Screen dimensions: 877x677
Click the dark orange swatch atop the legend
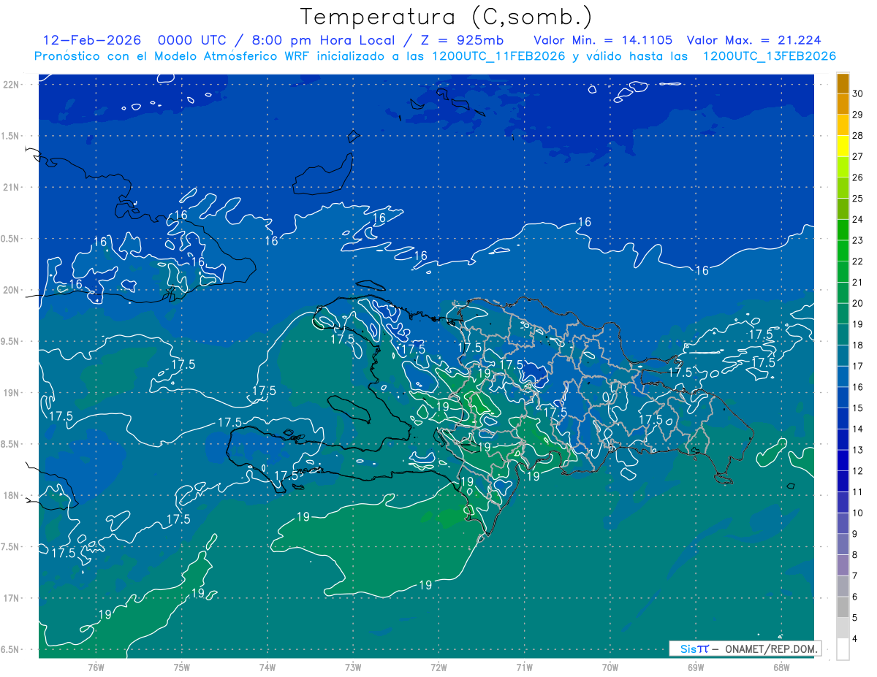tap(843, 83)
